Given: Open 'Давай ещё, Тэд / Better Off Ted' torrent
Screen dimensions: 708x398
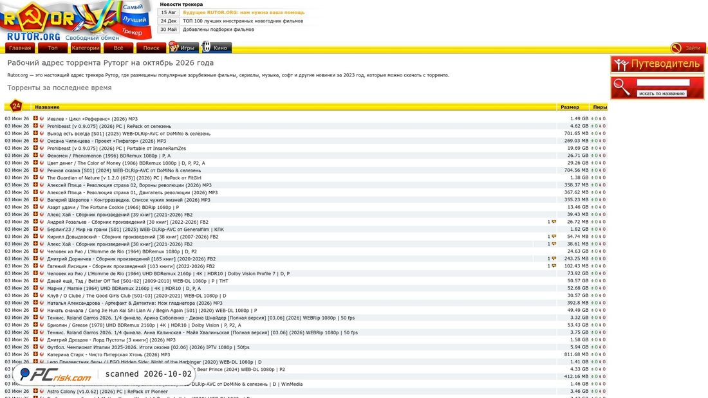Looking at the screenshot, I should [x=137, y=281].
